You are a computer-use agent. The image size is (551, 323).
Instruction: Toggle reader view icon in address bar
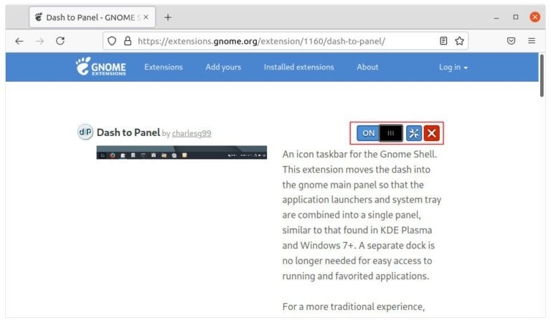pos(443,41)
